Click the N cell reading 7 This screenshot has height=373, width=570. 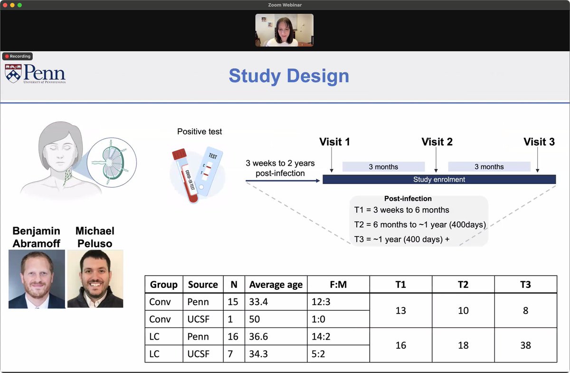pos(234,354)
